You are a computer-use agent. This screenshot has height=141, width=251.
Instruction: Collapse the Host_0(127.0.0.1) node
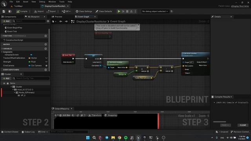[13, 90]
